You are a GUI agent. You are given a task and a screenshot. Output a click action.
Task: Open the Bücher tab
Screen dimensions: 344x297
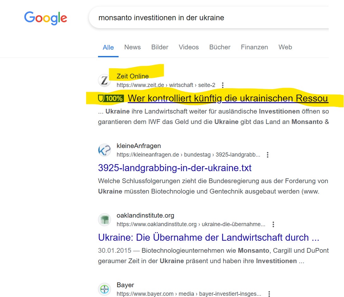click(x=220, y=47)
